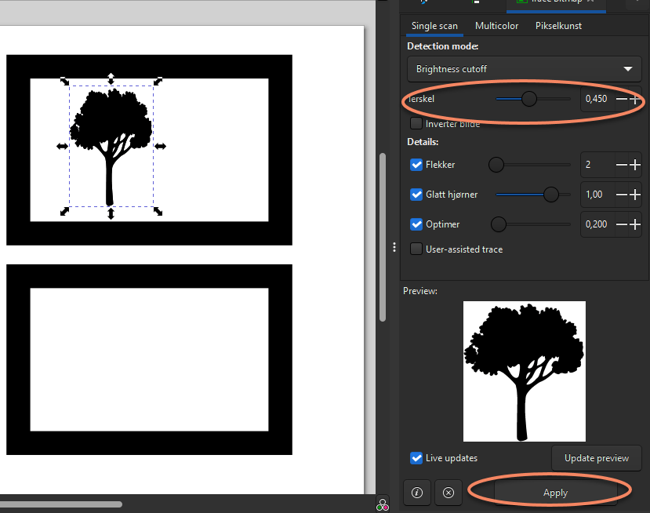The height and width of the screenshot is (513, 650).
Task: Uncheck the Flekker checkbox
Action: pos(416,165)
